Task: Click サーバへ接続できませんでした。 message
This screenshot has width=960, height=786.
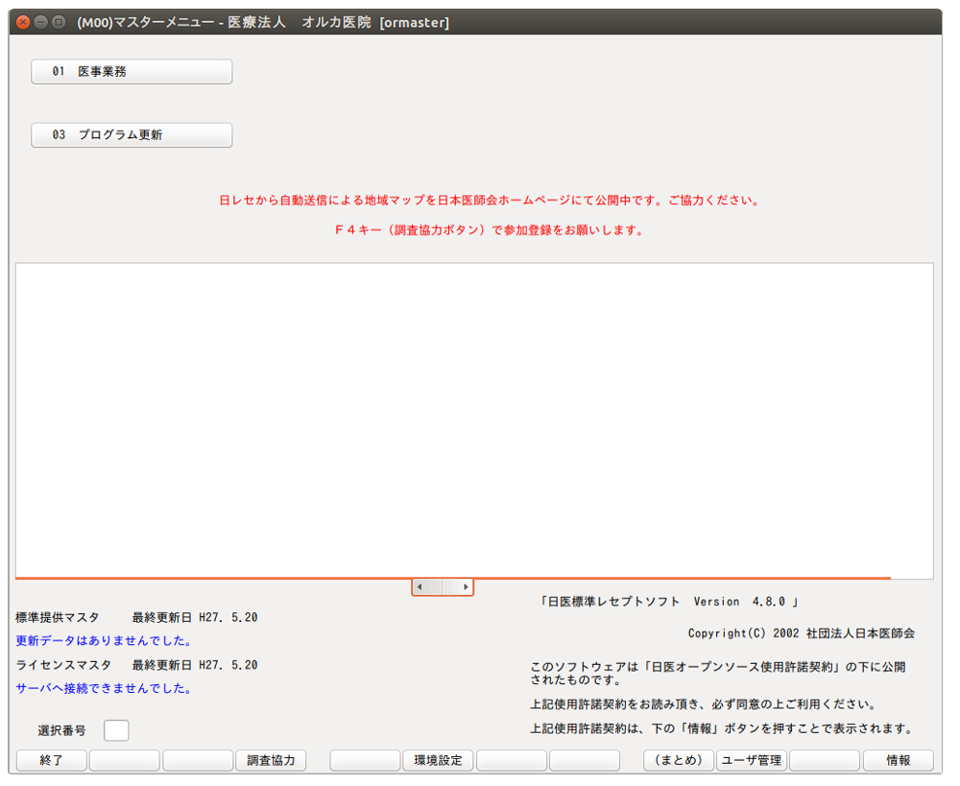Action: coord(104,689)
